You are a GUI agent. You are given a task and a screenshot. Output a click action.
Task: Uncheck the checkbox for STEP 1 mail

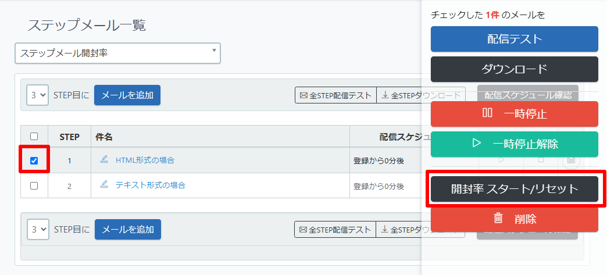click(34, 160)
